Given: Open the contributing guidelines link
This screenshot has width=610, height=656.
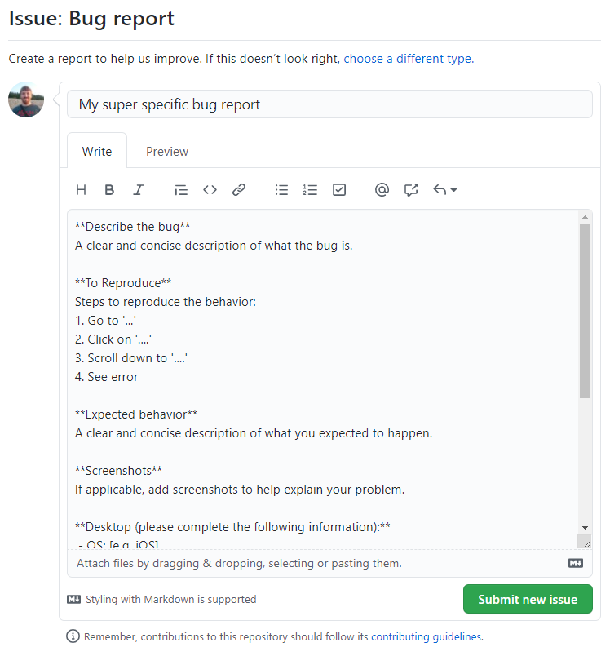Looking at the screenshot, I should click(426, 636).
